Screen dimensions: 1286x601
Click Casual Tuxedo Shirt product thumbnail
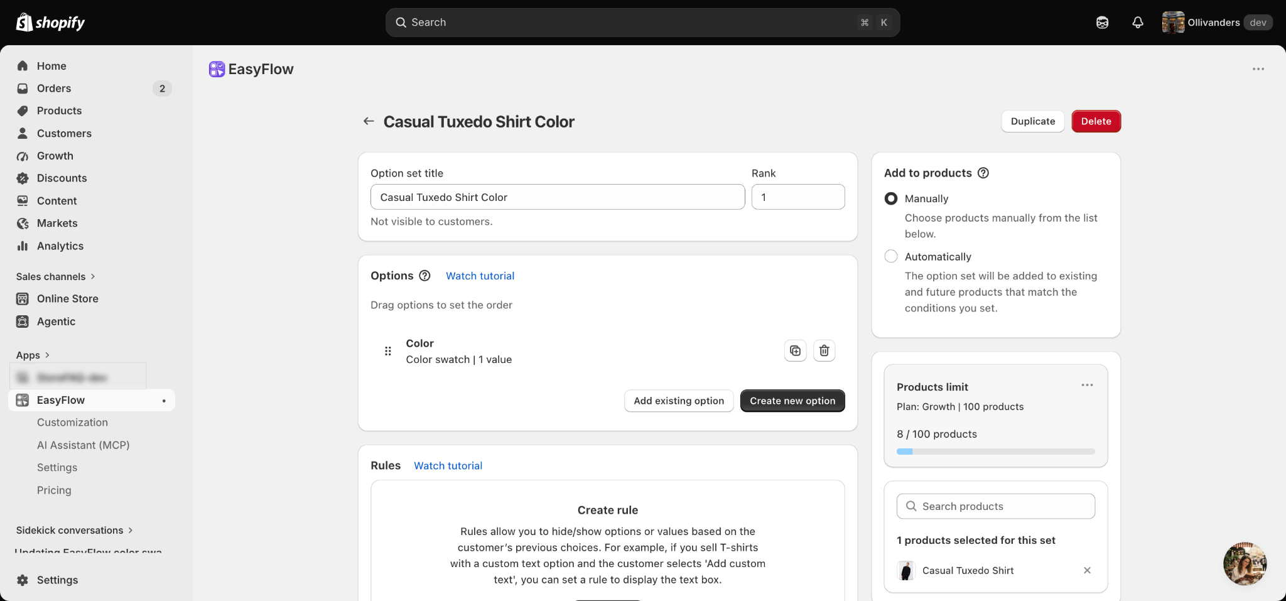(x=905, y=570)
